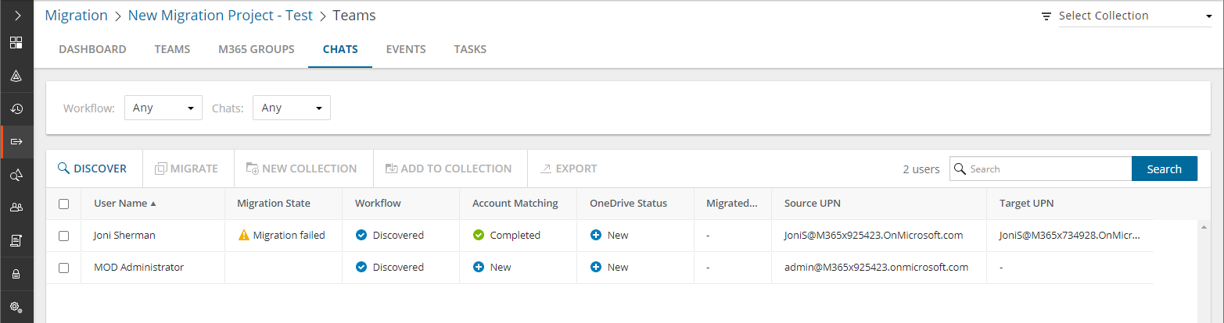Select the migration arrow icon in sidebar
This screenshot has height=323, width=1224.
coord(16,142)
